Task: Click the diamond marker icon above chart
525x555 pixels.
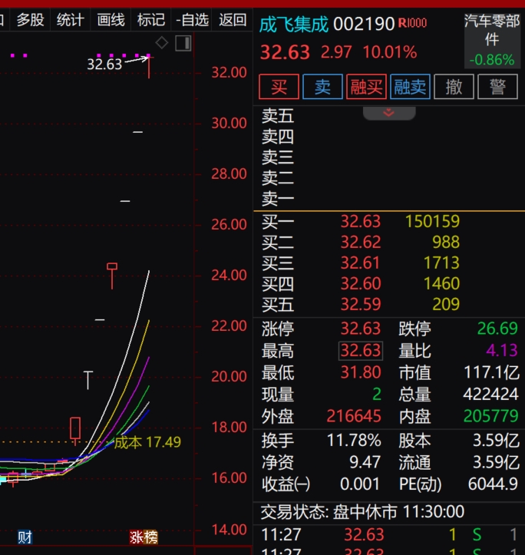Action: [162, 43]
